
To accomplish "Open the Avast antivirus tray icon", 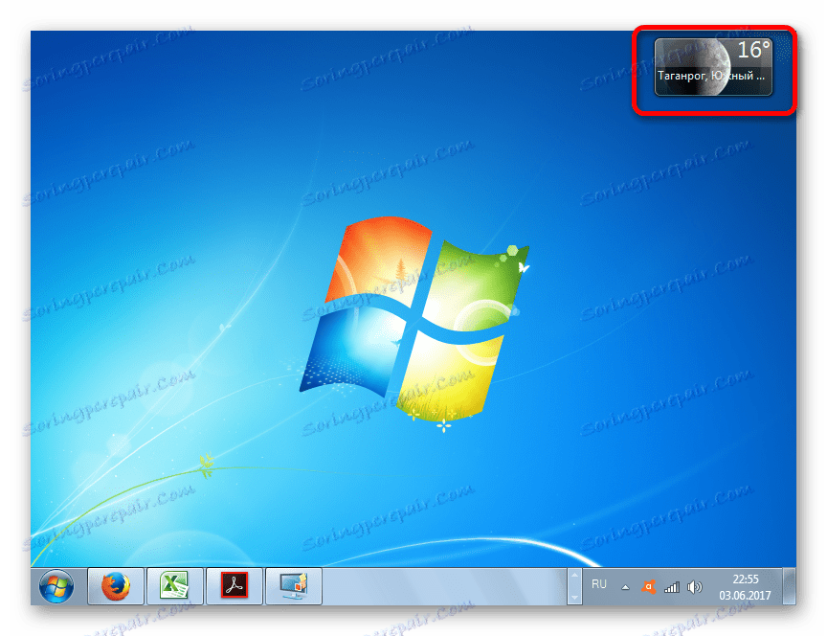I will click(648, 586).
